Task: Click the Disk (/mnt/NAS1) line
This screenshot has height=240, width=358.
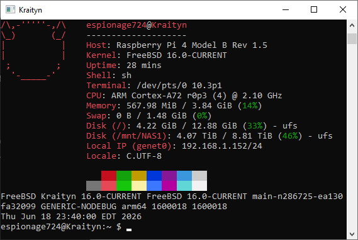Action: pyautogui.click(x=210, y=136)
